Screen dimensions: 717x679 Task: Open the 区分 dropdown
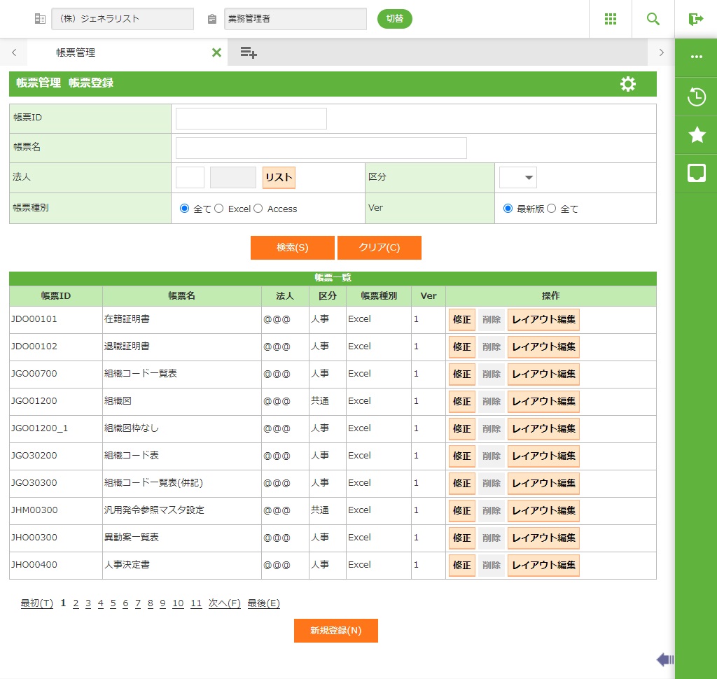click(518, 178)
